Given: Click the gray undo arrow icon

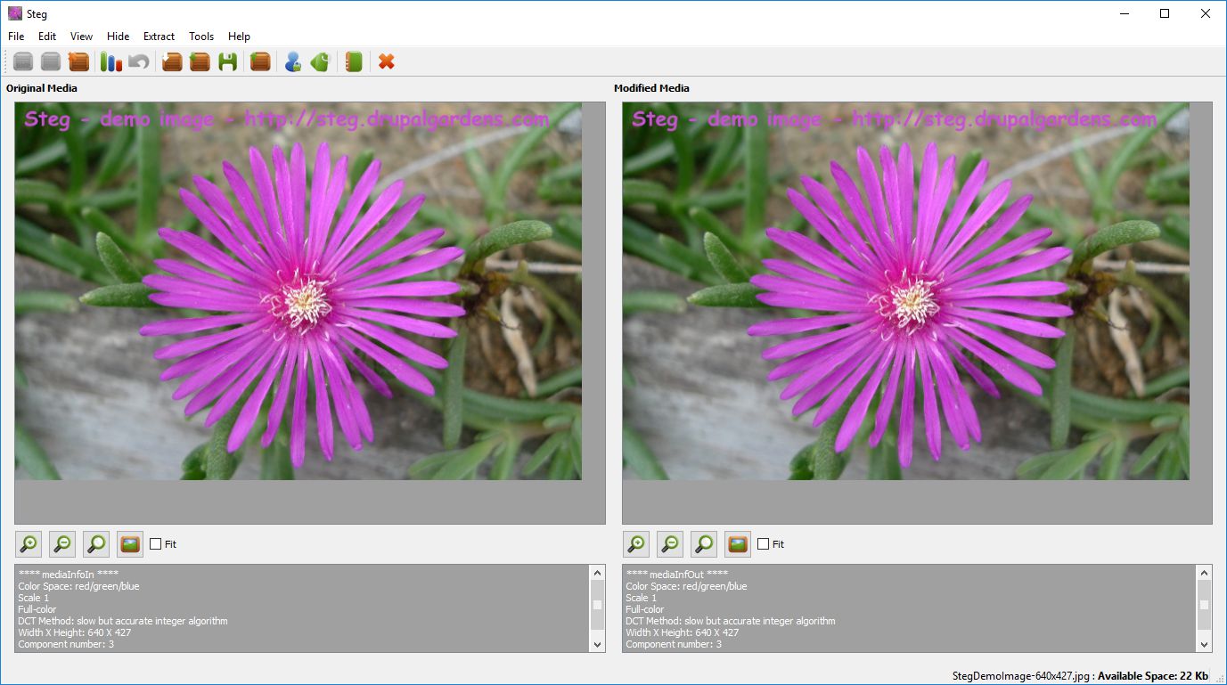Looking at the screenshot, I should (x=138, y=61).
